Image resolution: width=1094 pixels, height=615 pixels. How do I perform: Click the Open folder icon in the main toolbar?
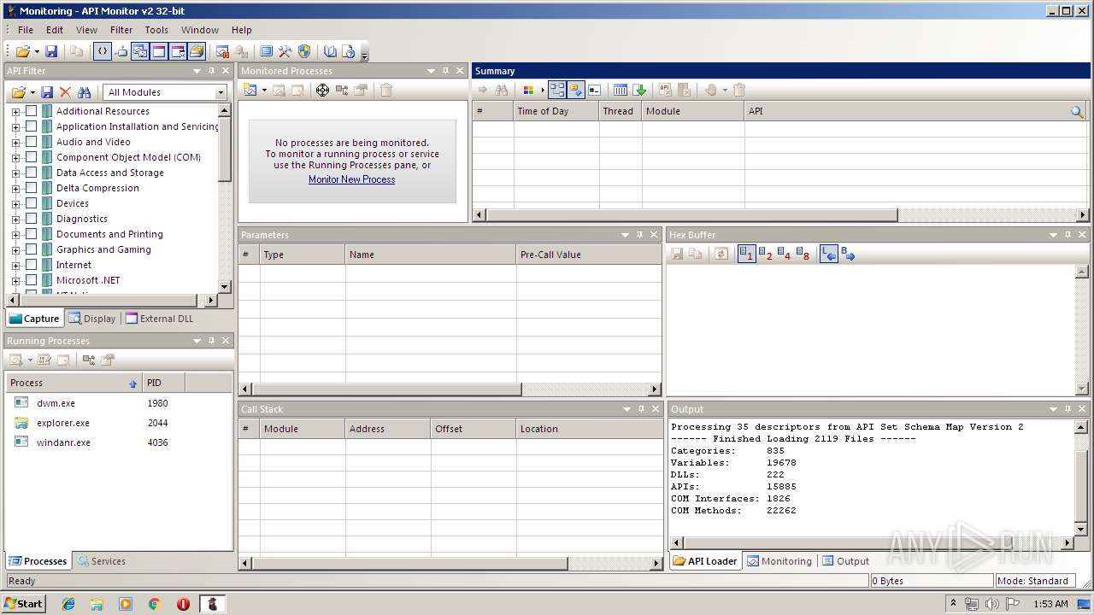(22, 51)
